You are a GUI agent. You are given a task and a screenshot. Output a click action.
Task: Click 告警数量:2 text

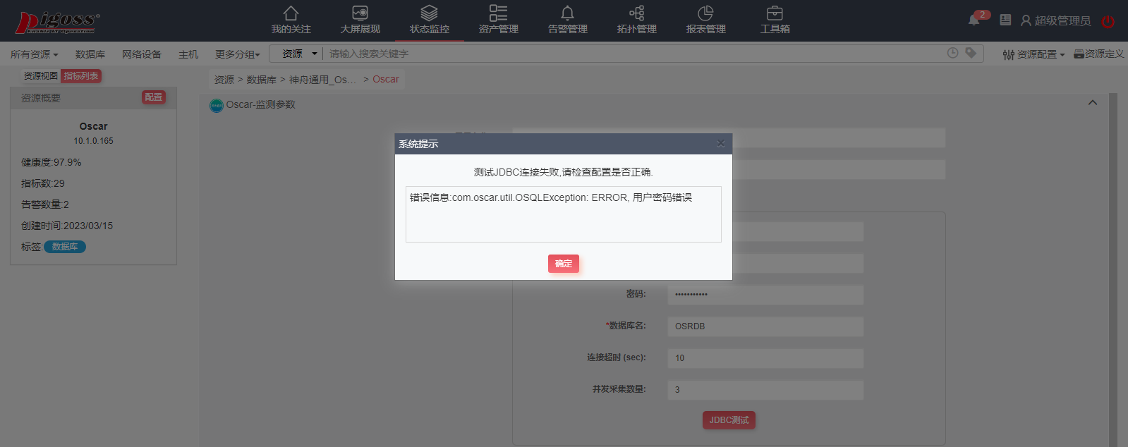(x=44, y=204)
